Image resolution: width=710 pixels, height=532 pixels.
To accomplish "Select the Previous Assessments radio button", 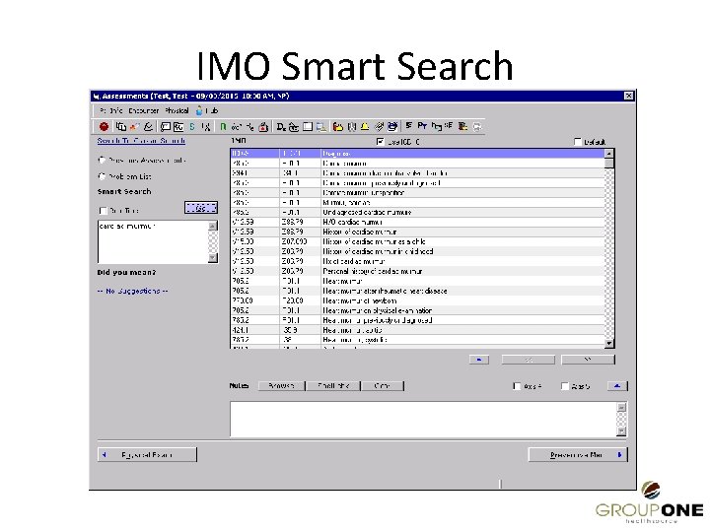I will 102,161.
